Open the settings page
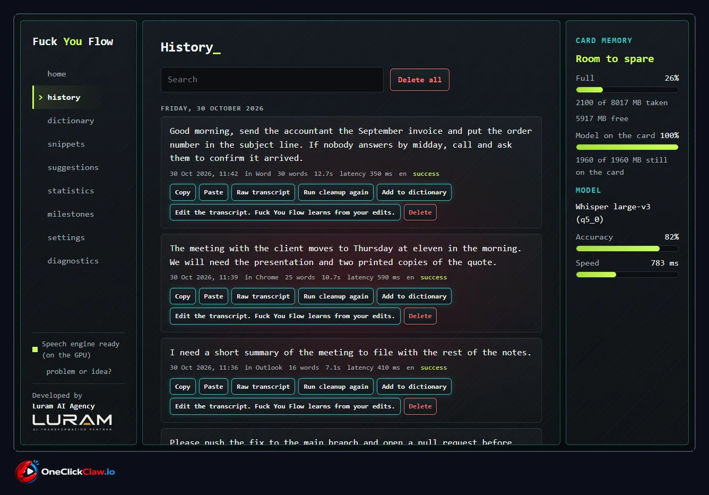Screen dimensions: 709x495 click(66, 237)
